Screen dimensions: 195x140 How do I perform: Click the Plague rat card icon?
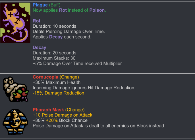coord(15,23)
